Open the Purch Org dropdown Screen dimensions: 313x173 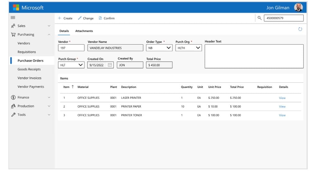198,48
